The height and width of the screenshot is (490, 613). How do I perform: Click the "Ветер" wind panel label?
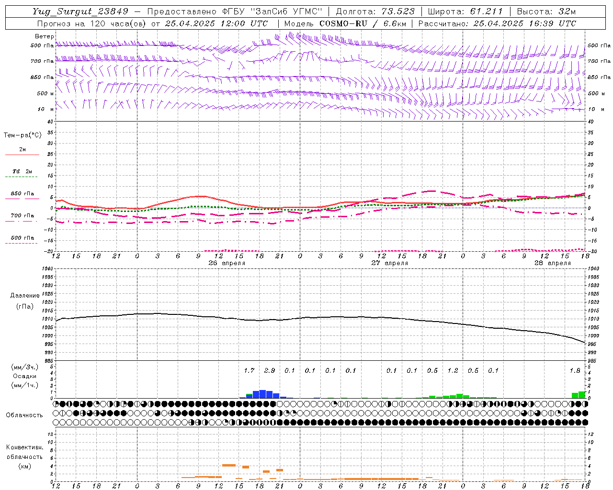tap(45, 36)
